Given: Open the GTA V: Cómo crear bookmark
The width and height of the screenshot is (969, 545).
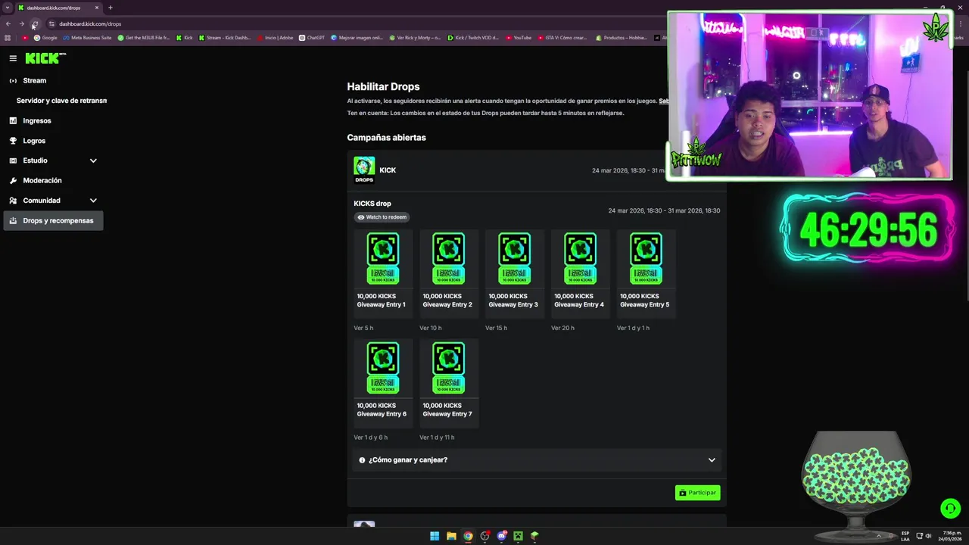Looking at the screenshot, I should [x=562, y=38].
